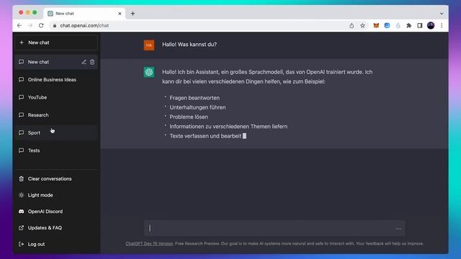
Task: Click 'Informationen zu verschiedenen Themen liefern'
Action: 228,127
